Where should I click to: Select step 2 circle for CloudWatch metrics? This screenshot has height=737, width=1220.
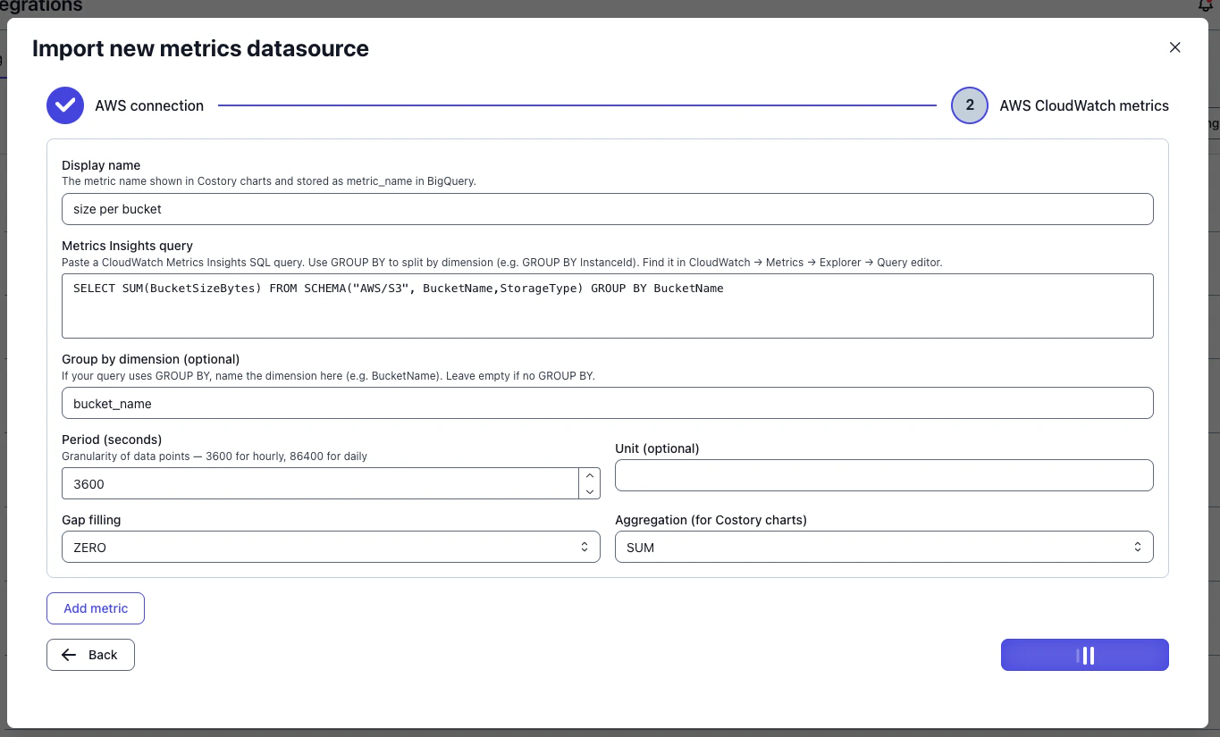tap(970, 105)
